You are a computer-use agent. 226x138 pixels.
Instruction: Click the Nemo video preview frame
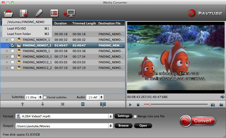tap(176, 58)
